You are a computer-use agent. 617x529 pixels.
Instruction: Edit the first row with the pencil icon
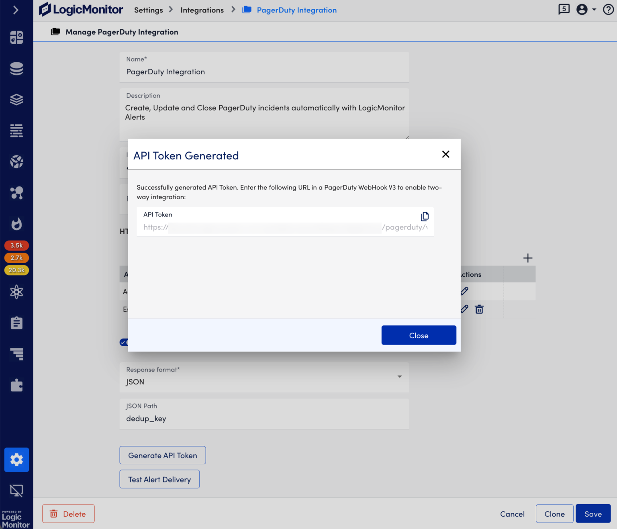pyautogui.click(x=464, y=291)
